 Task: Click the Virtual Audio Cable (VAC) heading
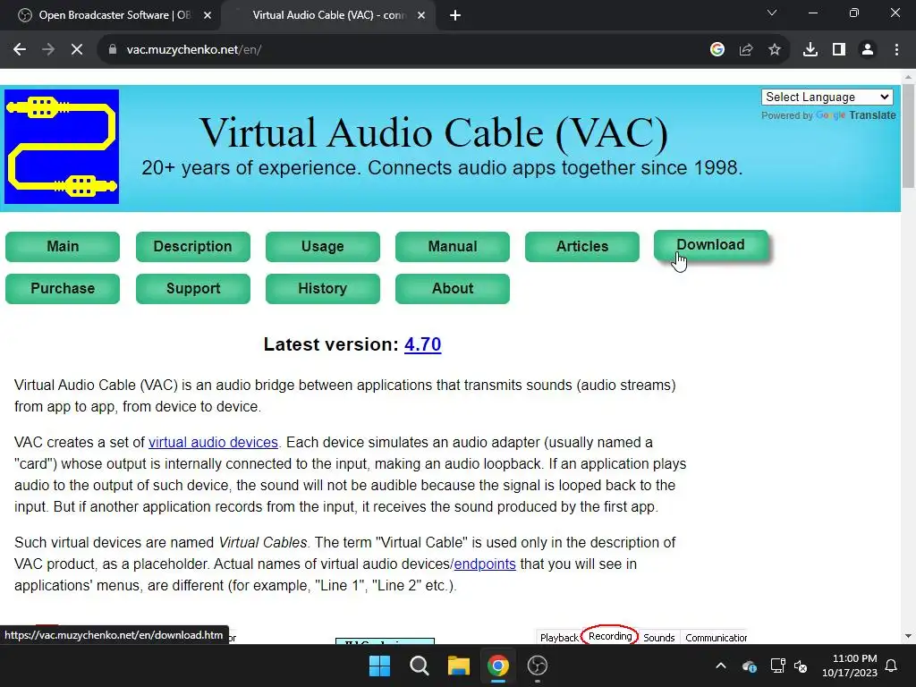click(x=434, y=132)
